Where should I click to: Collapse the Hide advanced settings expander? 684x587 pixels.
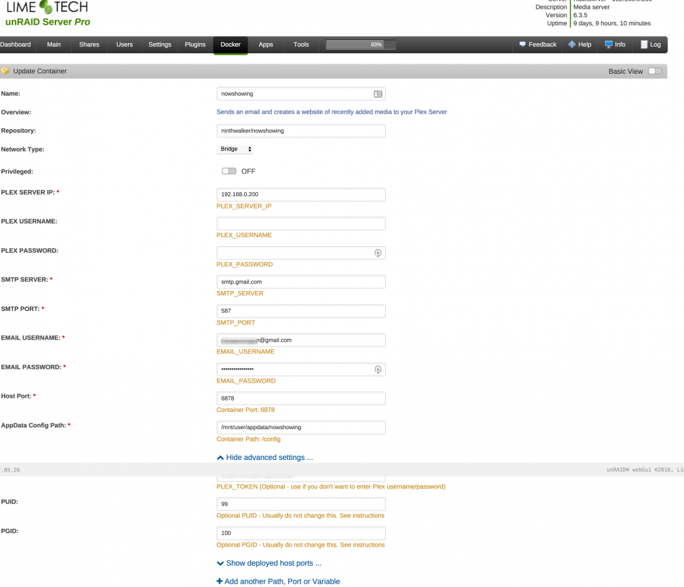tap(265, 457)
